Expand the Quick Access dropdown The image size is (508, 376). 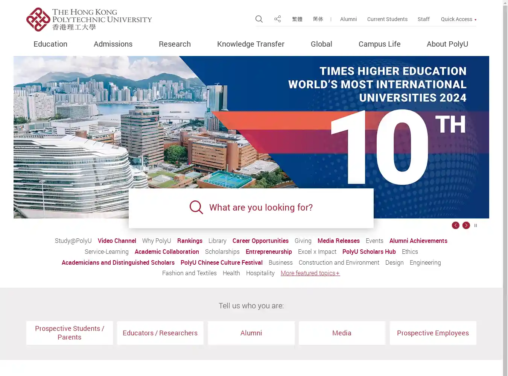[x=458, y=19]
